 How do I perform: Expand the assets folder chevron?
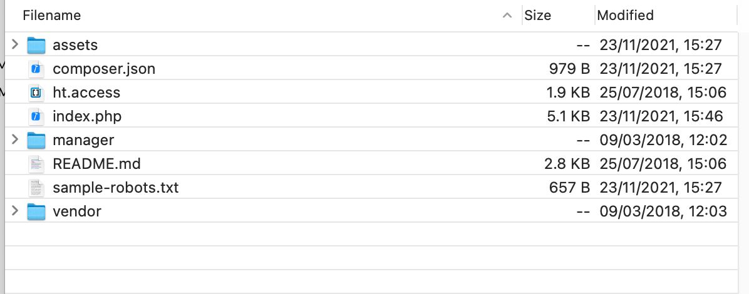pos(15,44)
